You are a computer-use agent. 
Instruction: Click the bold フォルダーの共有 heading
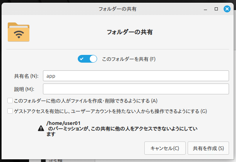(130, 32)
